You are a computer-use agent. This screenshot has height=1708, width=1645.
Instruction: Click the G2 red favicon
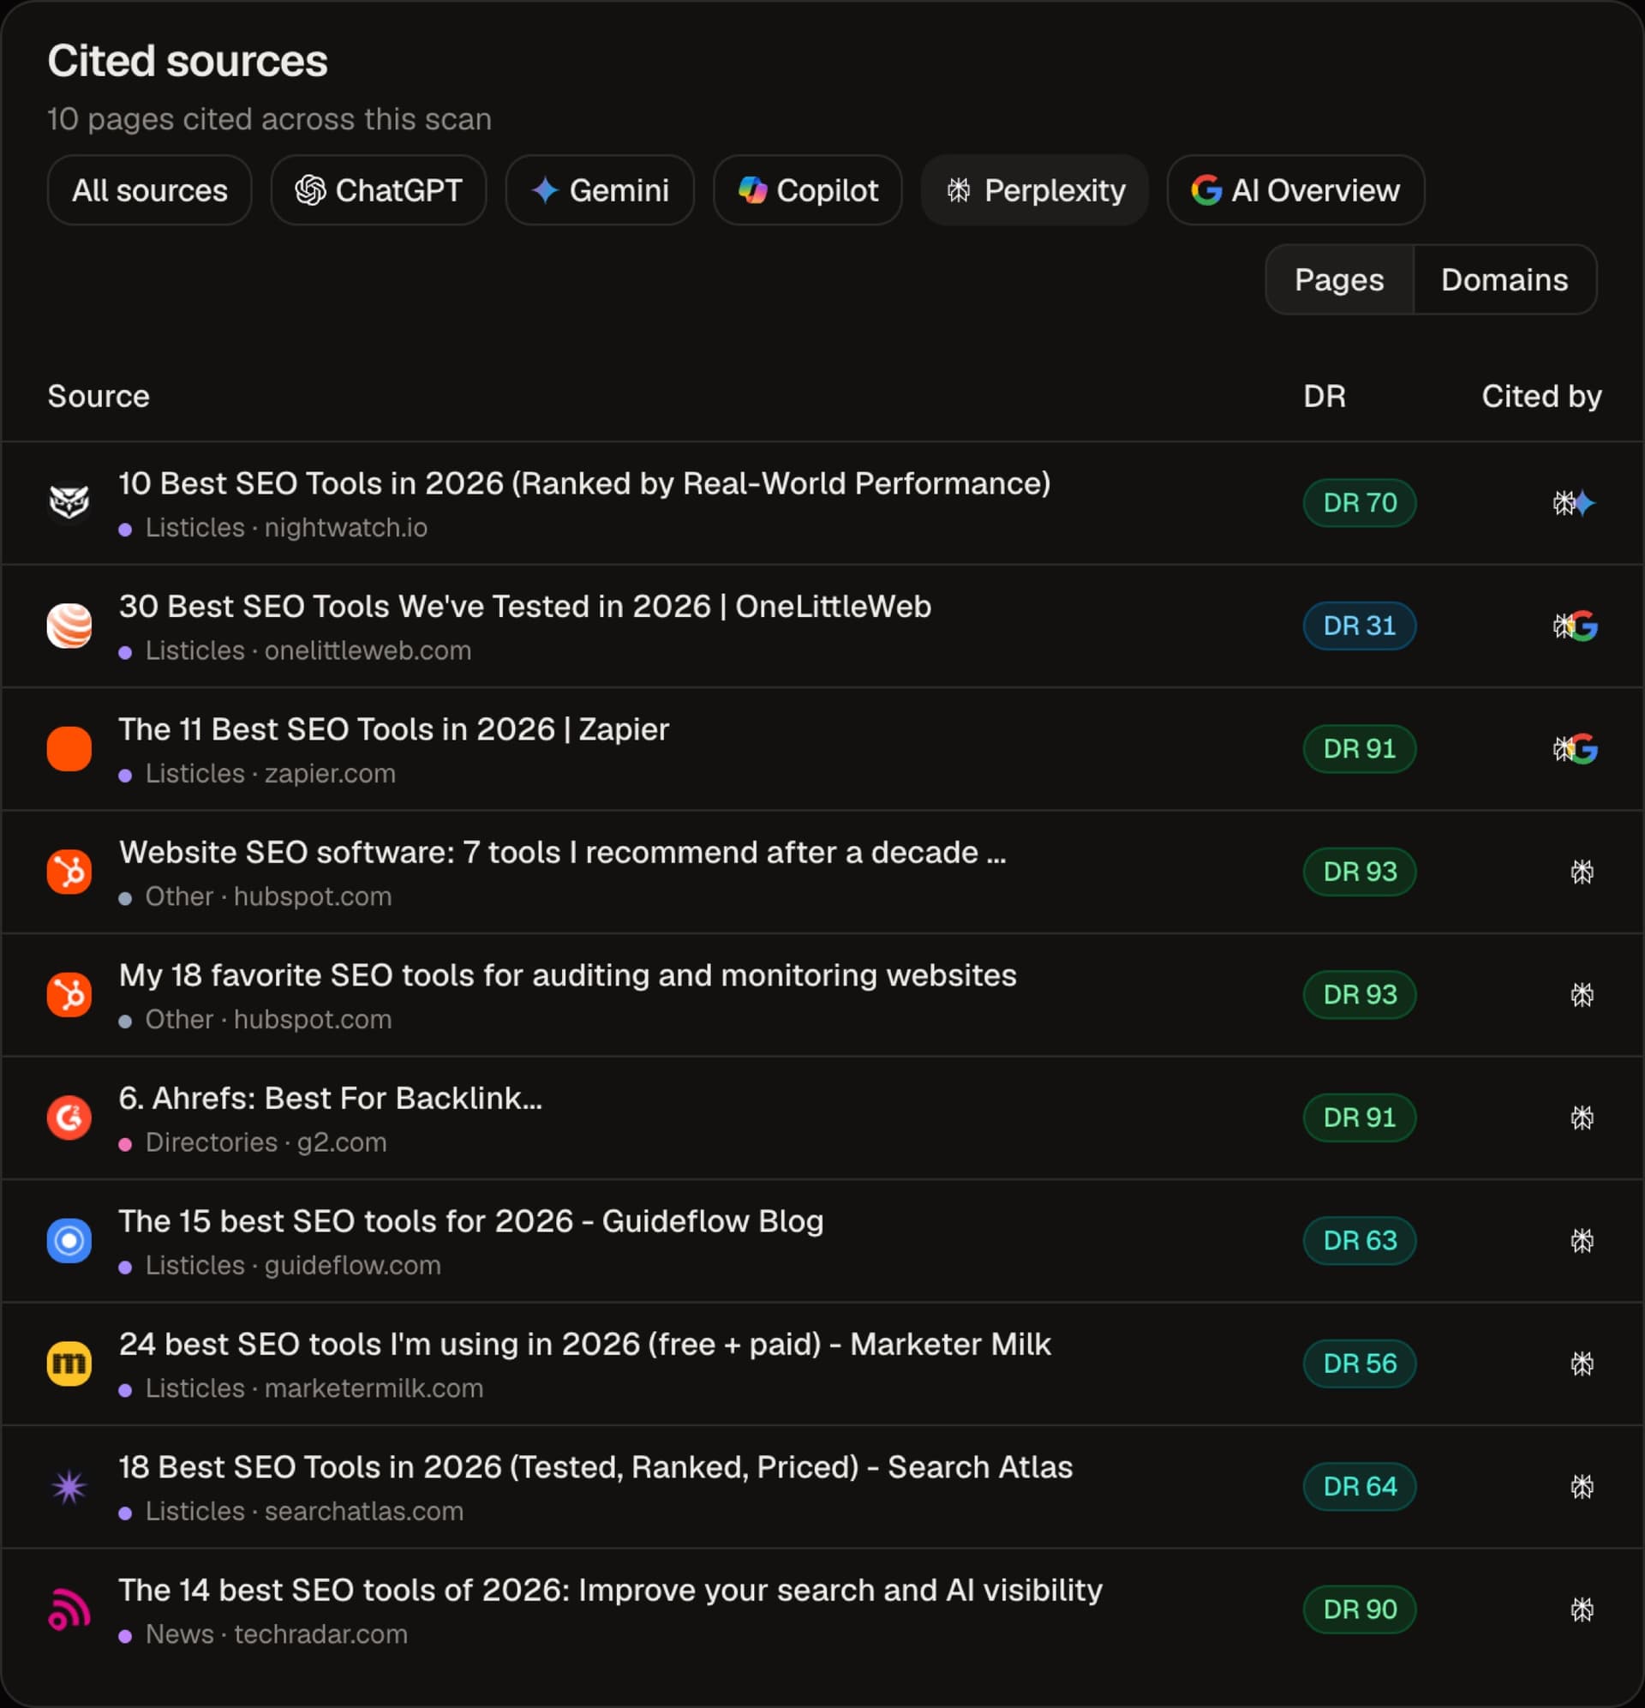[x=69, y=1118]
